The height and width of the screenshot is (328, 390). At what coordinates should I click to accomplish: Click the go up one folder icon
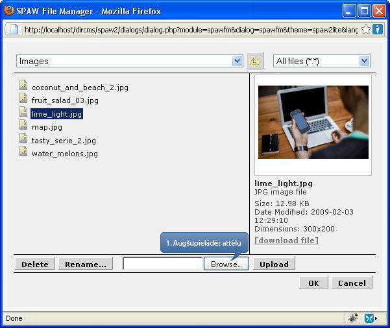254,61
